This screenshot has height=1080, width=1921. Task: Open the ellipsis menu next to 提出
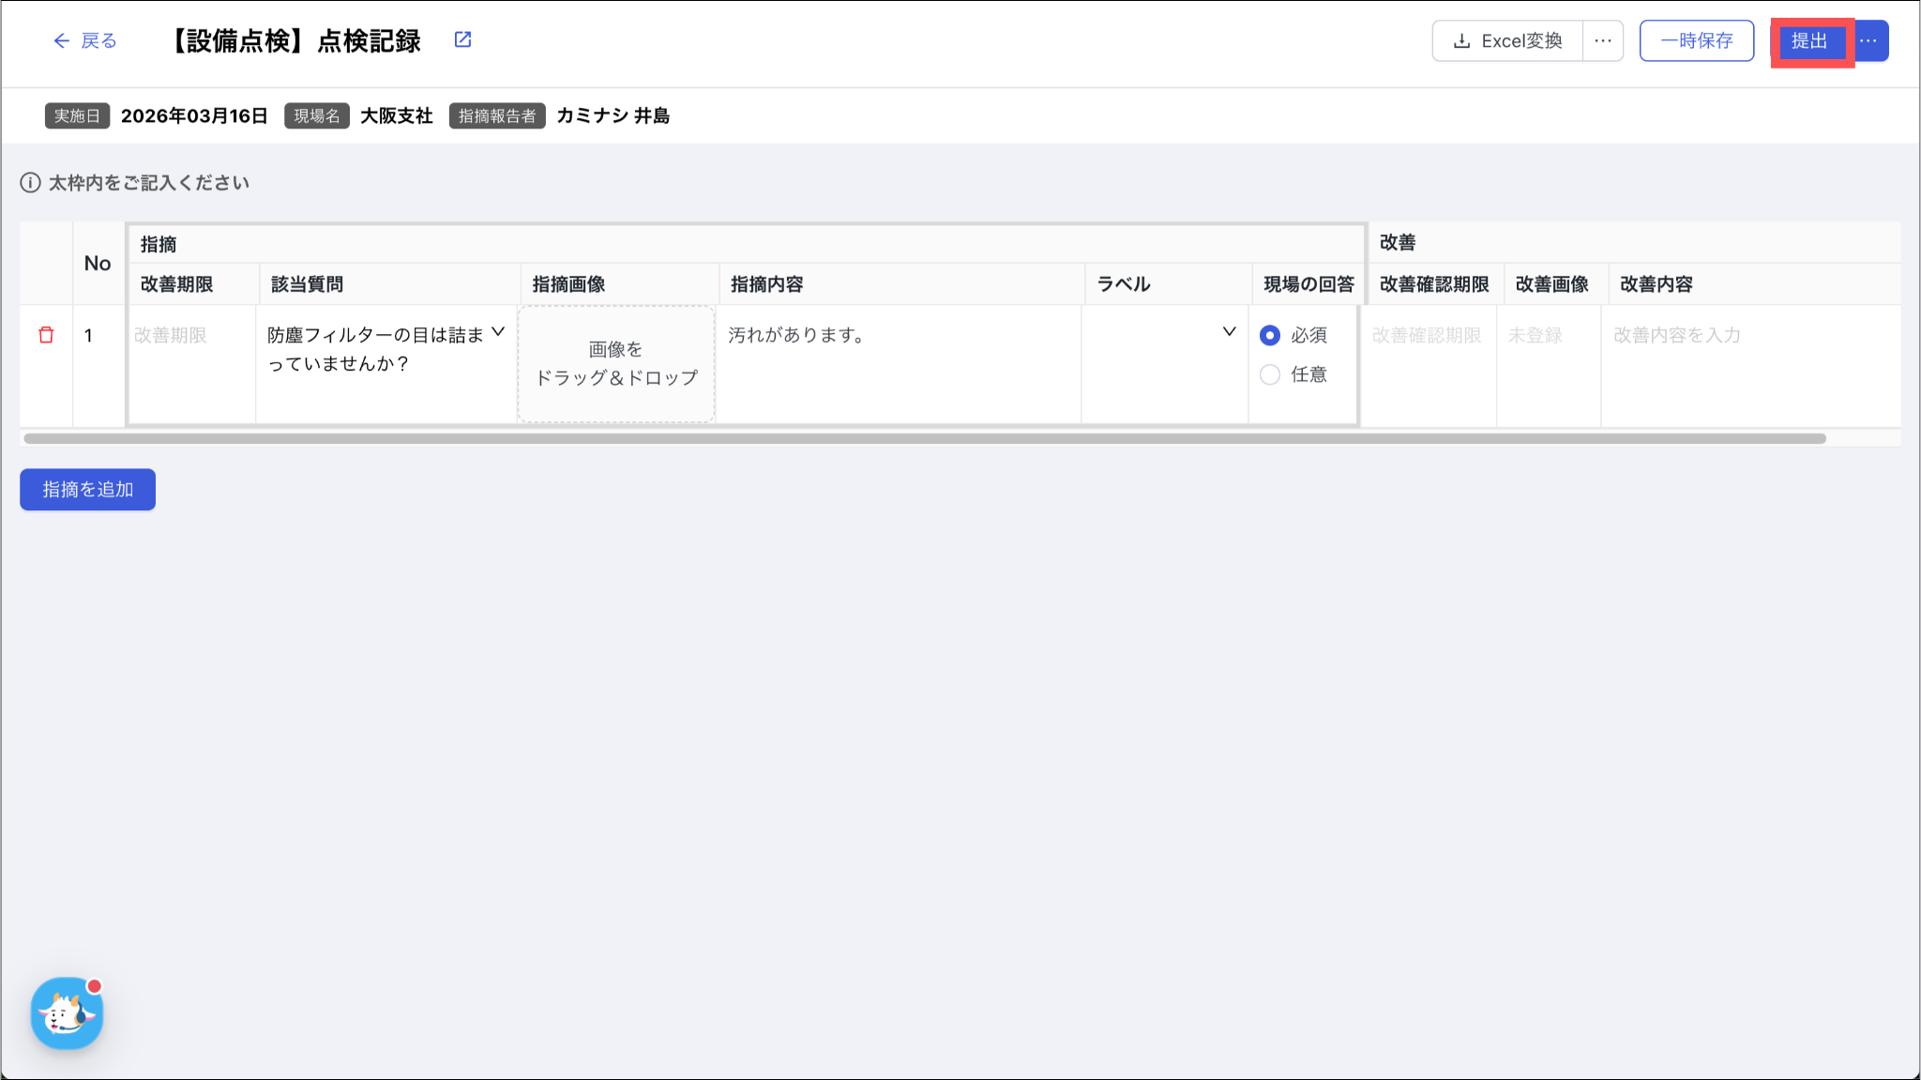pyautogui.click(x=1868, y=41)
